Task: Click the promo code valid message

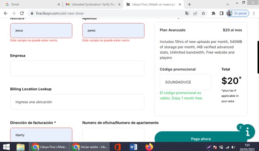Action: tap(181, 96)
